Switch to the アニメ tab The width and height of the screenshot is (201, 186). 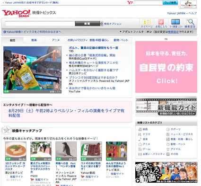click(x=56, y=40)
